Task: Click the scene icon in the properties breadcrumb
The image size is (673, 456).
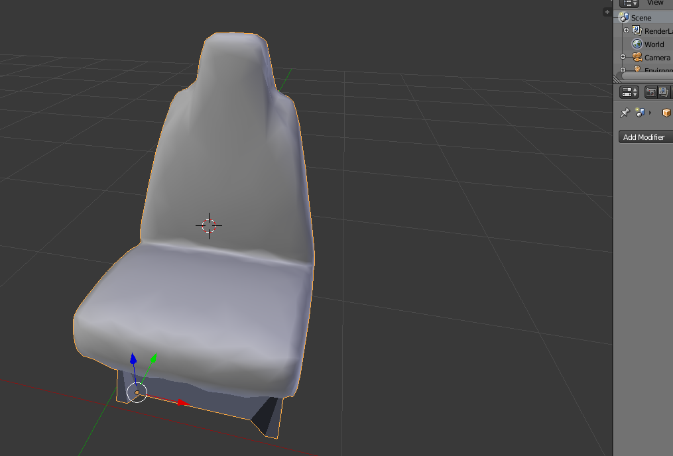Action: pyautogui.click(x=640, y=113)
